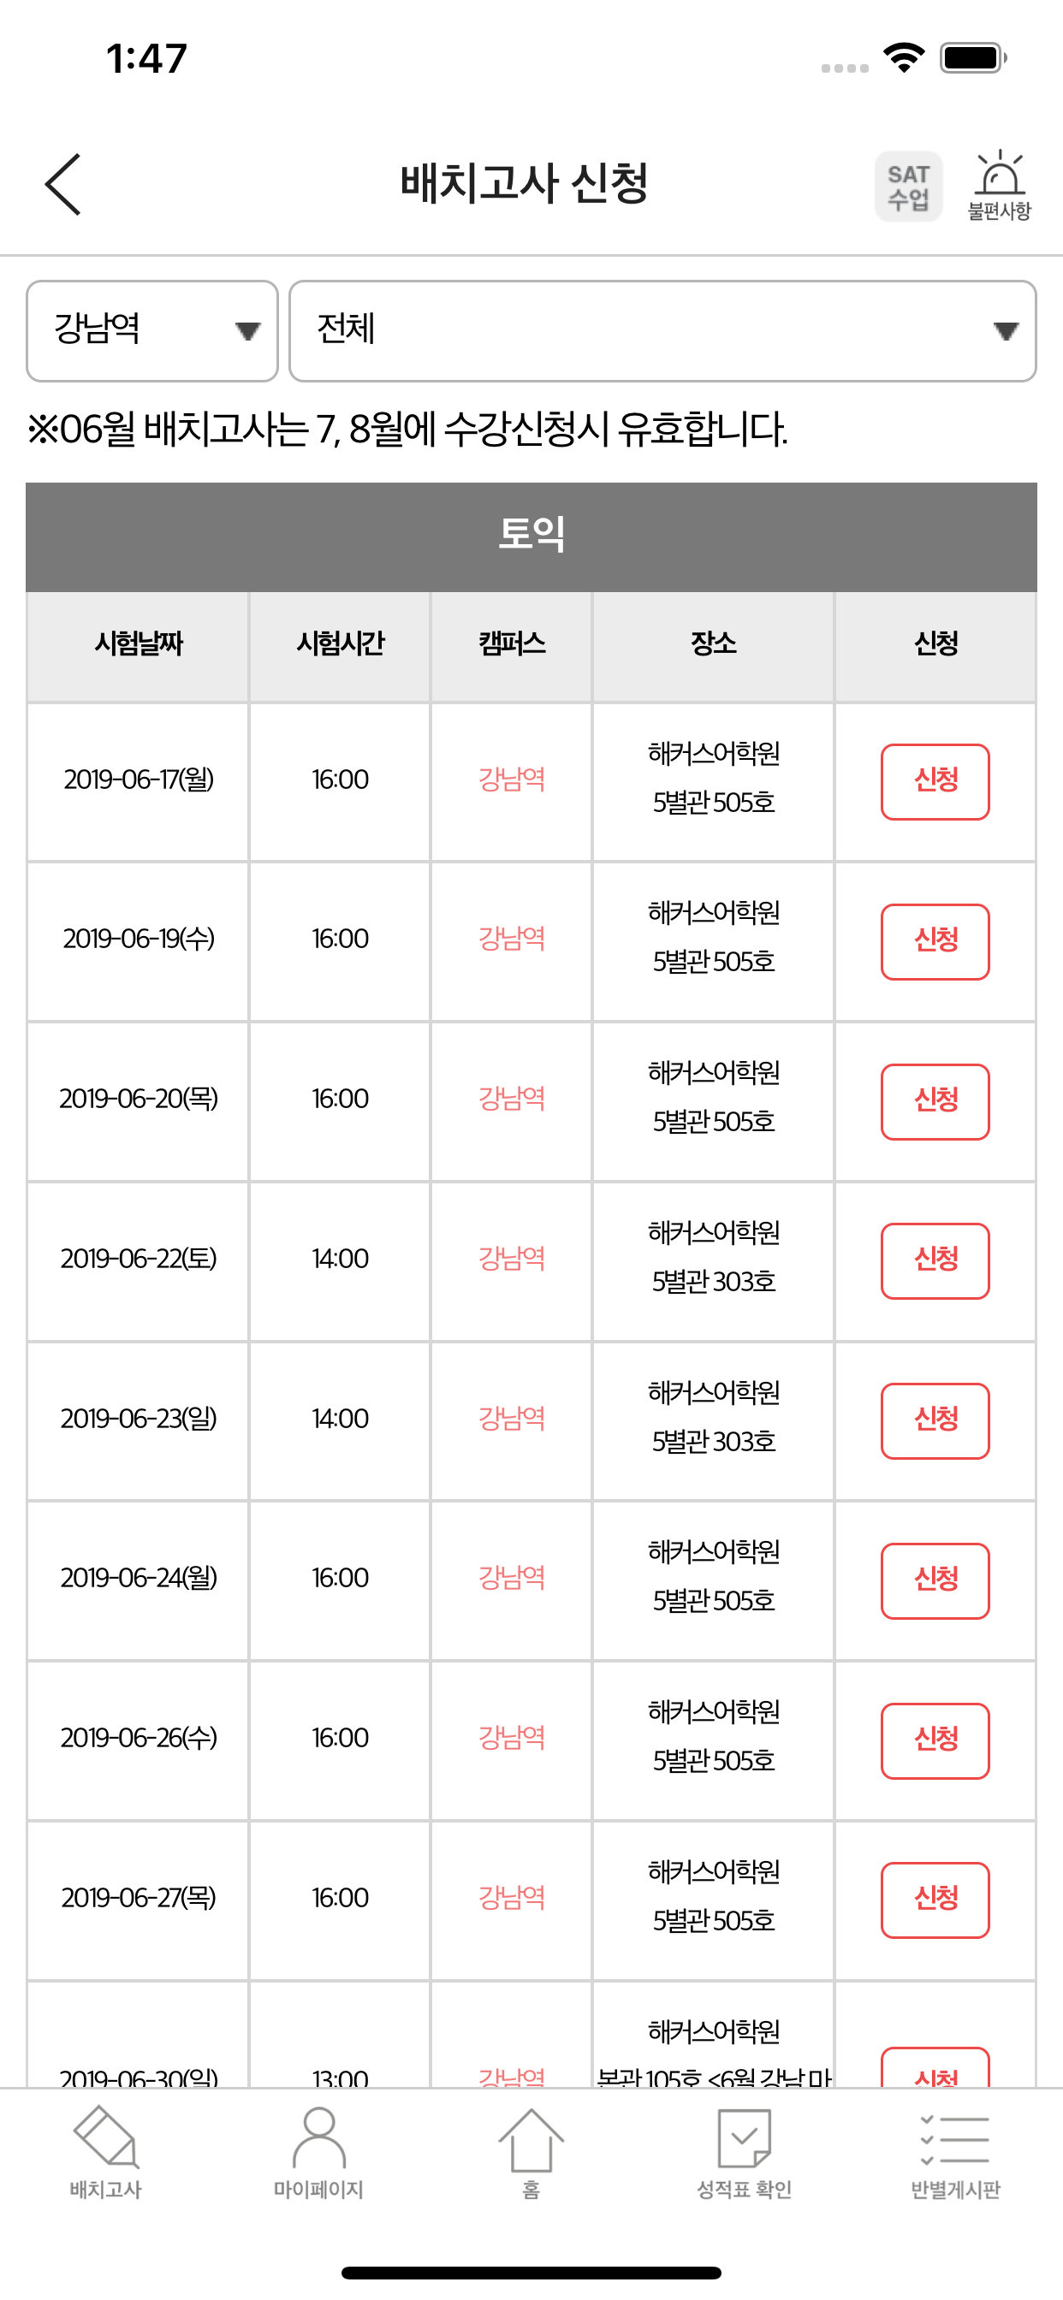Screen dimensions: 1063x2300
Task: Apply for the 2019-06-23(일) exam
Action: click(x=935, y=1420)
